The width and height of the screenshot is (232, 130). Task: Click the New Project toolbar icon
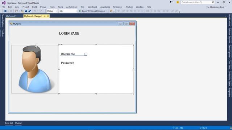pos(16,11)
